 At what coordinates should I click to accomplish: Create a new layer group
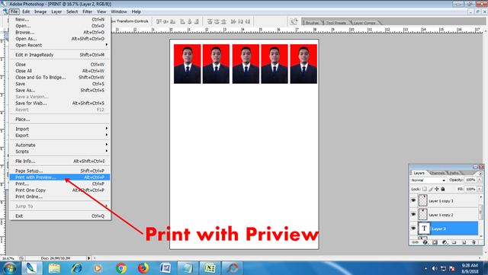click(454, 242)
